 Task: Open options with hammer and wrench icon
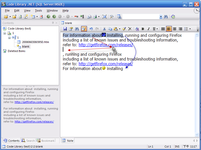pos(112,16)
